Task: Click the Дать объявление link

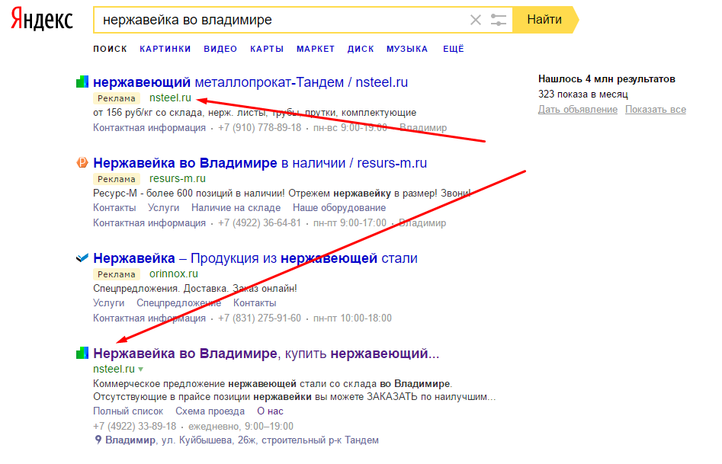Action: (x=578, y=110)
